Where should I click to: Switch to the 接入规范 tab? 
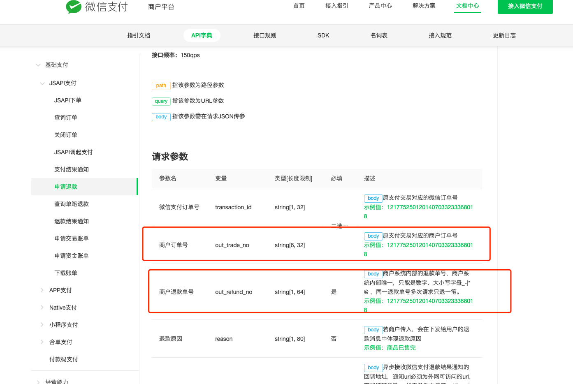tap(440, 35)
